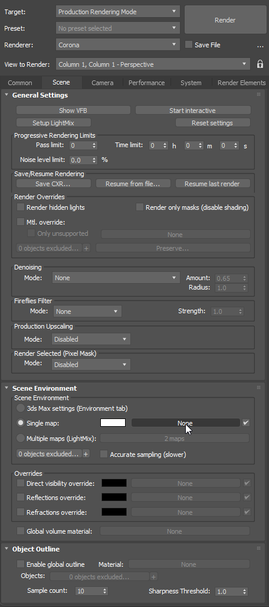Image resolution: width=269 pixels, height=607 pixels.
Task: Open the Fireflies Filter Mode dropdown
Action: tap(87, 311)
